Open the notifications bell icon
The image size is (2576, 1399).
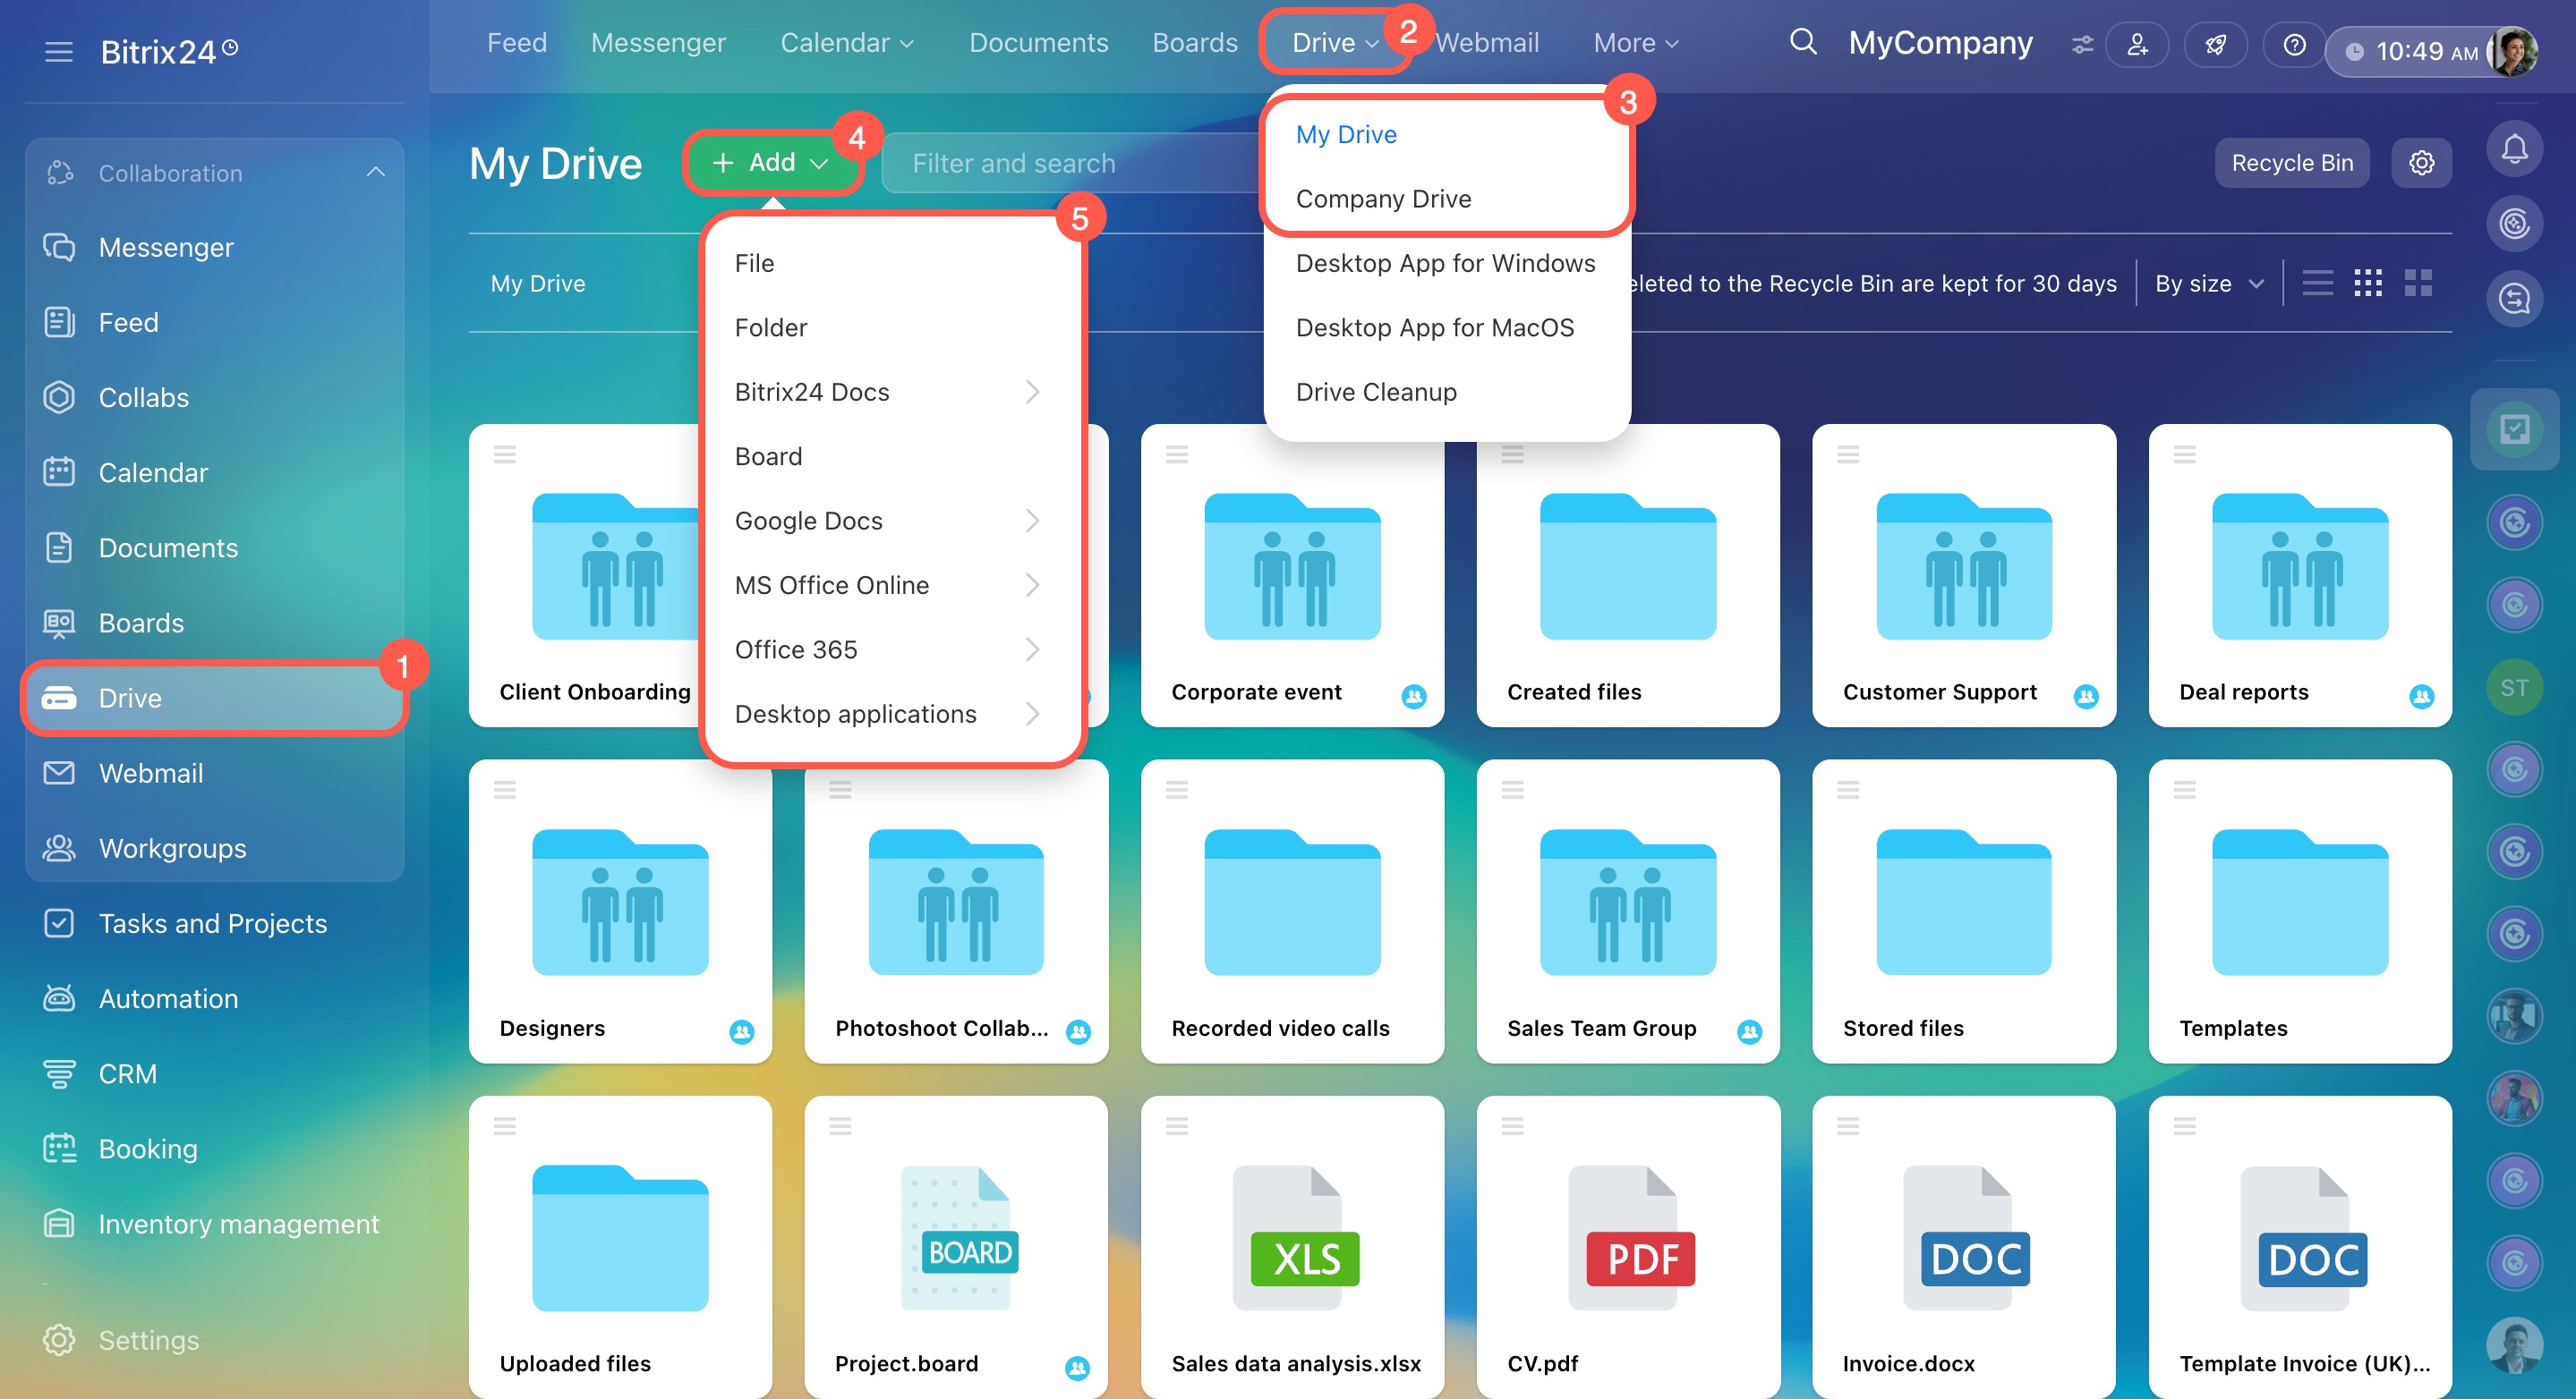click(2513, 150)
